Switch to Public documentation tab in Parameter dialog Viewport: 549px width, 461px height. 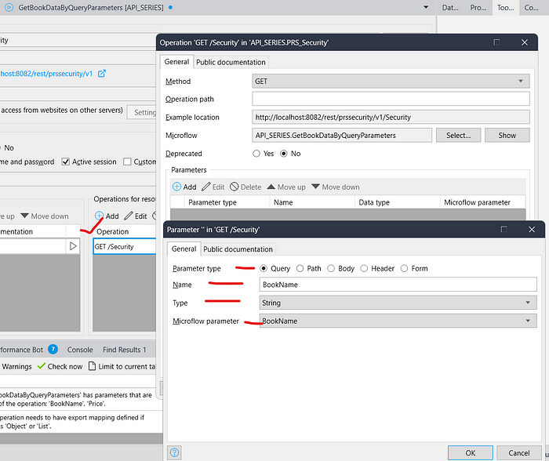click(x=238, y=249)
